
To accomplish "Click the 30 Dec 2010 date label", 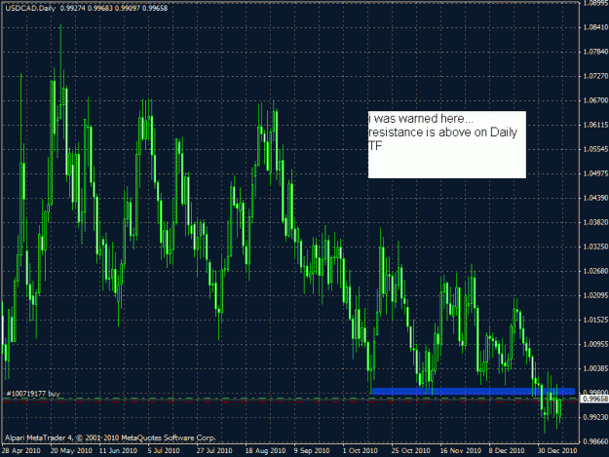I will click(557, 451).
